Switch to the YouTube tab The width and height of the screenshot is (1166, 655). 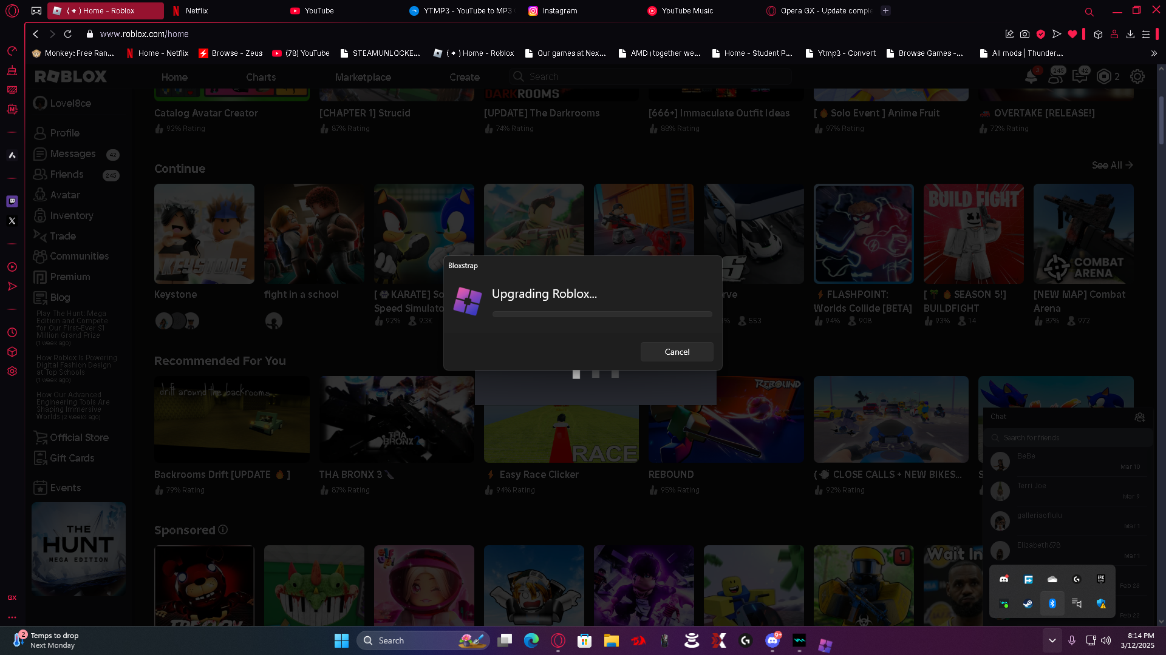pos(343,11)
